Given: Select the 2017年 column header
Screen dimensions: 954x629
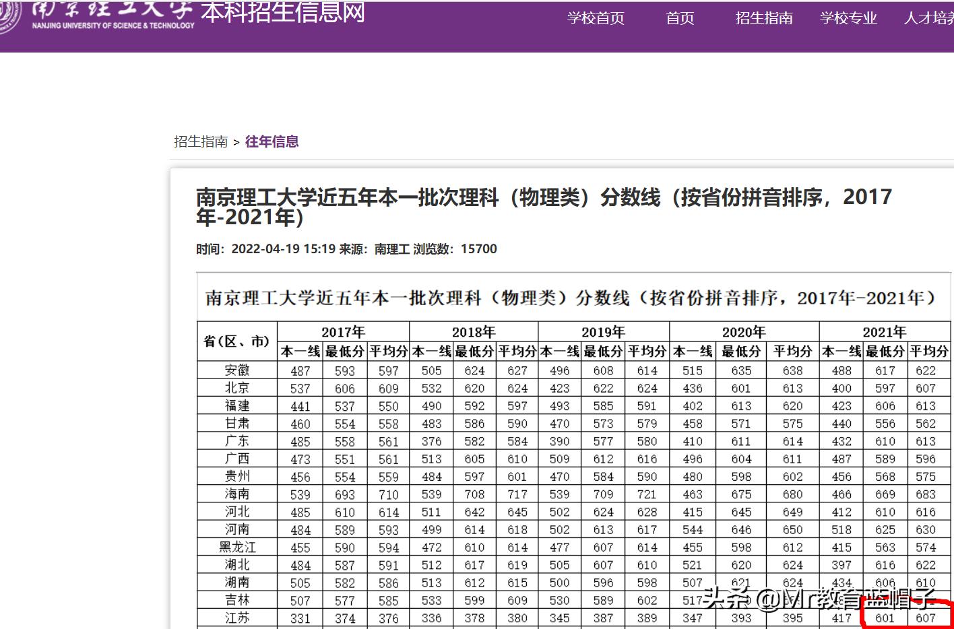Looking at the screenshot, I should [x=343, y=331].
